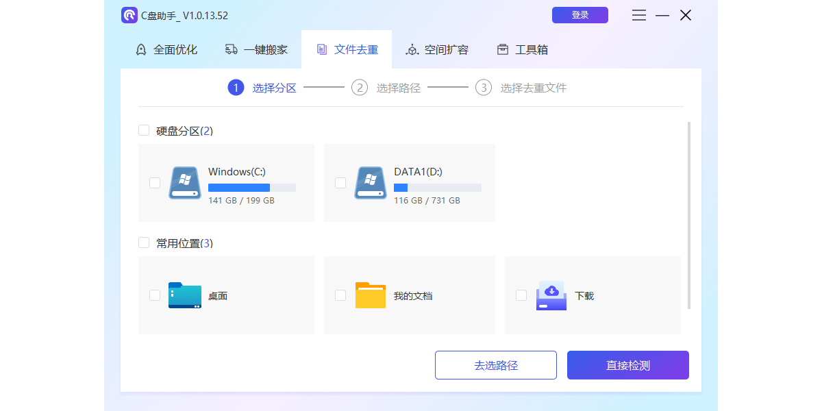The width and height of the screenshot is (822, 411).
Task: Click the C盘助手 app logo
Action: [x=129, y=14]
